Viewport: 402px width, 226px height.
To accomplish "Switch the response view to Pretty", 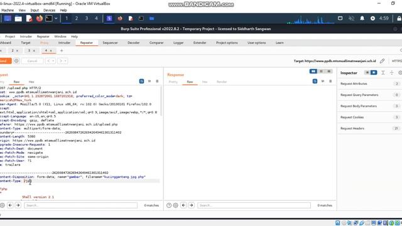I will pyautogui.click(x=173, y=82).
